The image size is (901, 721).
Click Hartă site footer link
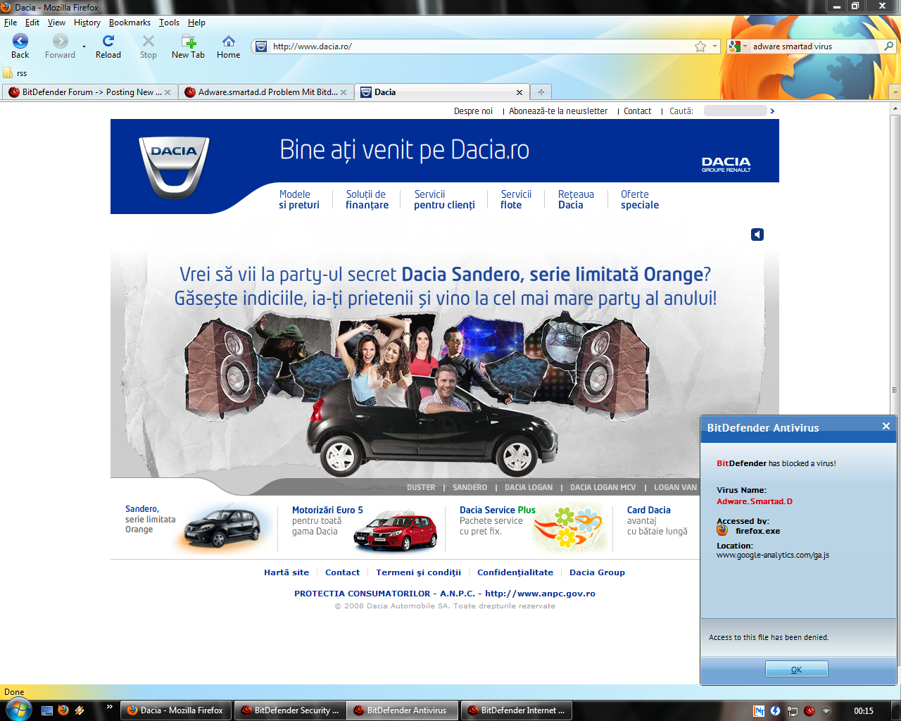[286, 572]
